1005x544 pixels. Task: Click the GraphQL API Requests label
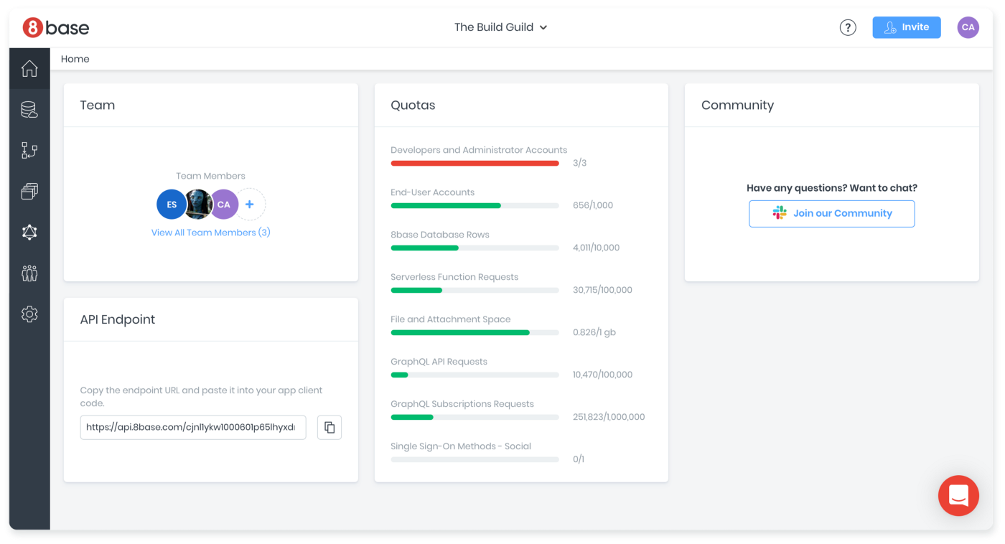439,362
